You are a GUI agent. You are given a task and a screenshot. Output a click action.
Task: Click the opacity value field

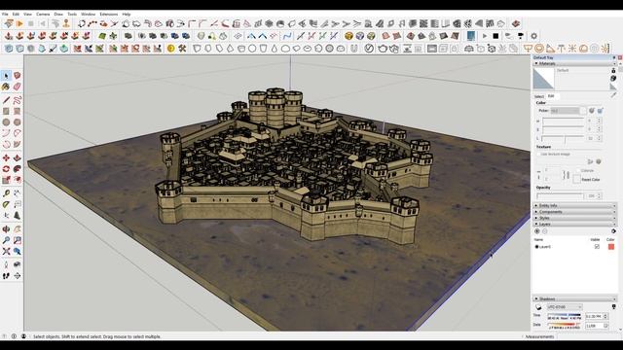(592, 196)
